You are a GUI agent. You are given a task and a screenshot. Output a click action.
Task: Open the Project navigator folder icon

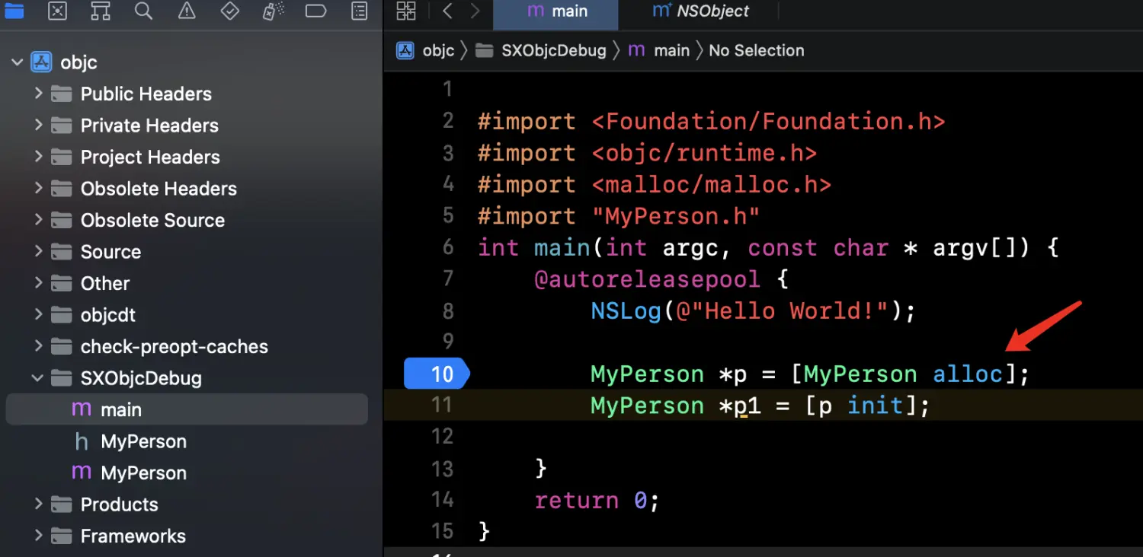tap(14, 11)
